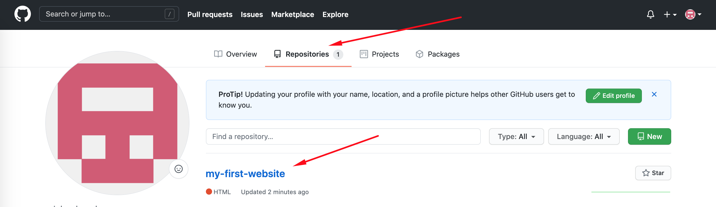
Task: Go to Pull requests in header
Action: [x=210, y=14]
